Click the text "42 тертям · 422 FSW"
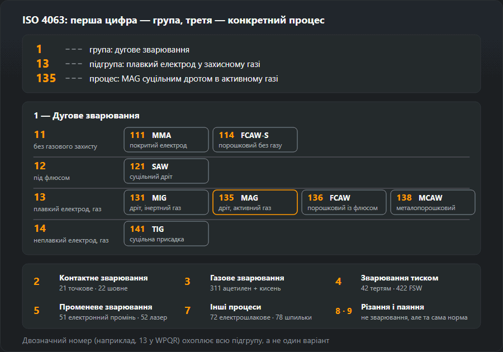Viewport: 503px width, 352px height. tap(391, 288)
